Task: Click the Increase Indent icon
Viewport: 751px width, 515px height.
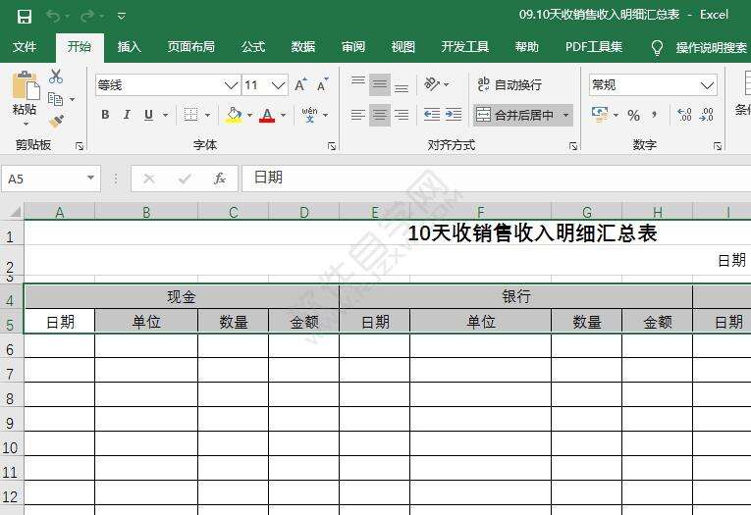Action: coord(454,115)
